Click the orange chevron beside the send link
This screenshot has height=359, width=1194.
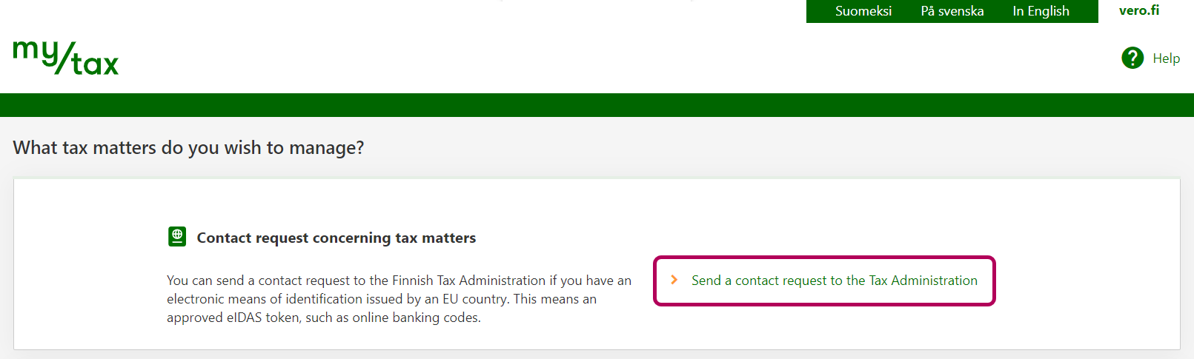(x=674, y=280)
